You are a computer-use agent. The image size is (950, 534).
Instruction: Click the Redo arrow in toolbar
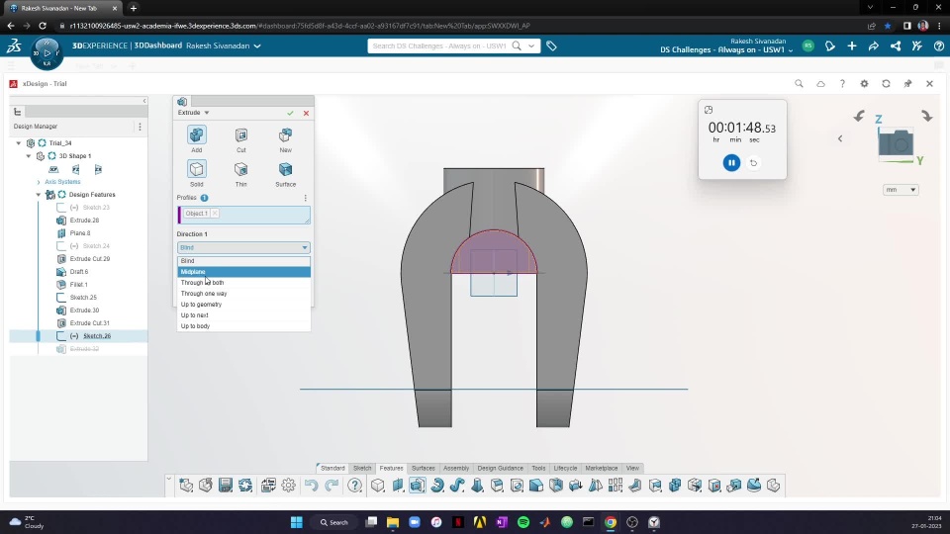coord(332,485)
